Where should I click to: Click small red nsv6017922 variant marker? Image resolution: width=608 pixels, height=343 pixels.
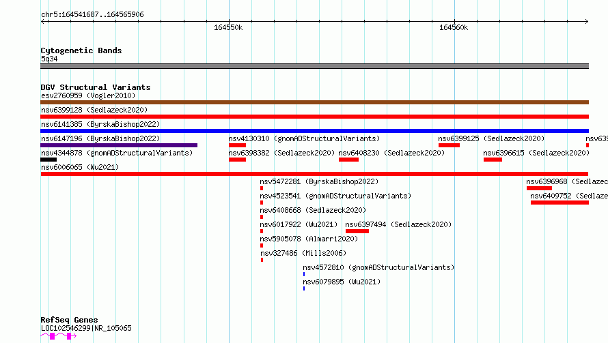click(262, 231)
